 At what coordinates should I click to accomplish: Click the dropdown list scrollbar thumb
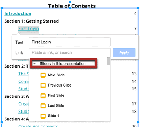pos(108,61)
